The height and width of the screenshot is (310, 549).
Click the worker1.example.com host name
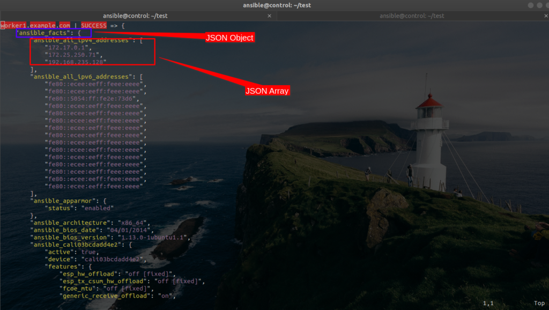coord(35,26)
